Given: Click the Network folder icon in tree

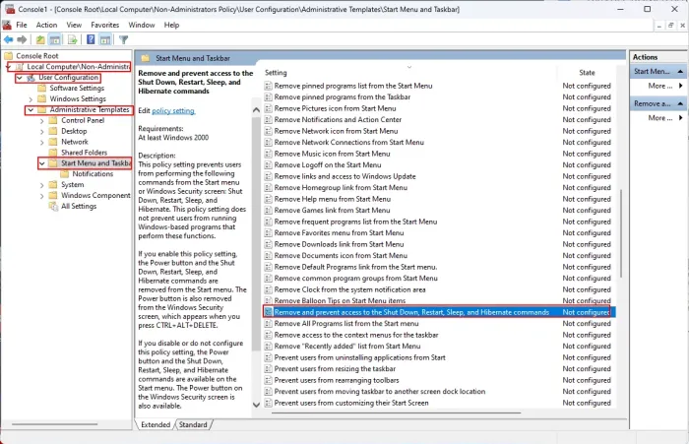Looking at the screenshot, I should pyautogui.click(x=53, y=142).
